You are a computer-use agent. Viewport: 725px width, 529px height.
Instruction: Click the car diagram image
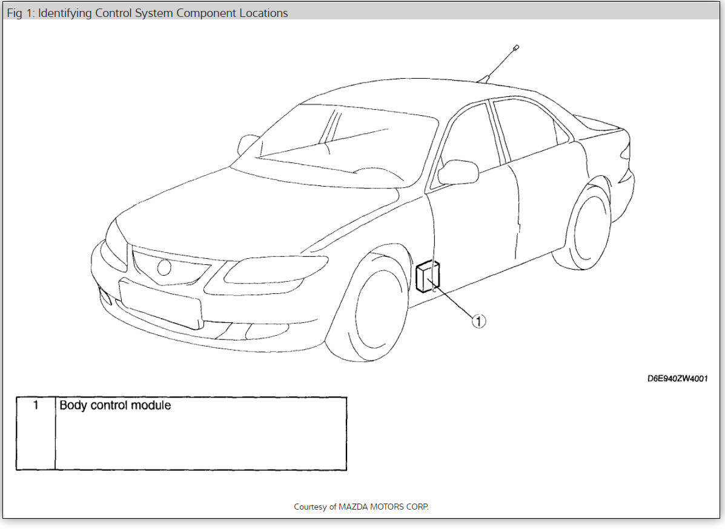pos(363,204)
